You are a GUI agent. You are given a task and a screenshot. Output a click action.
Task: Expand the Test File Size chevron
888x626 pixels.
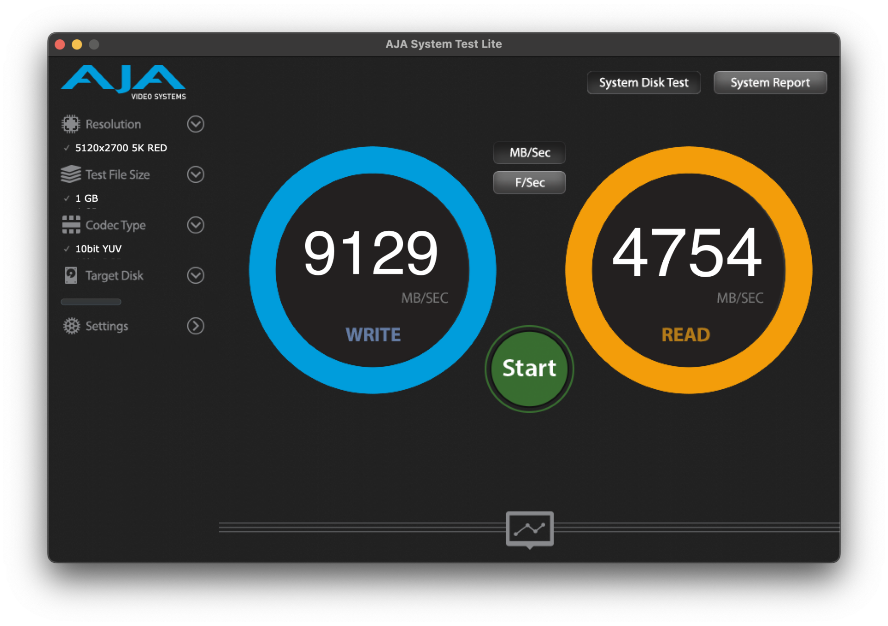pos(196,174)
